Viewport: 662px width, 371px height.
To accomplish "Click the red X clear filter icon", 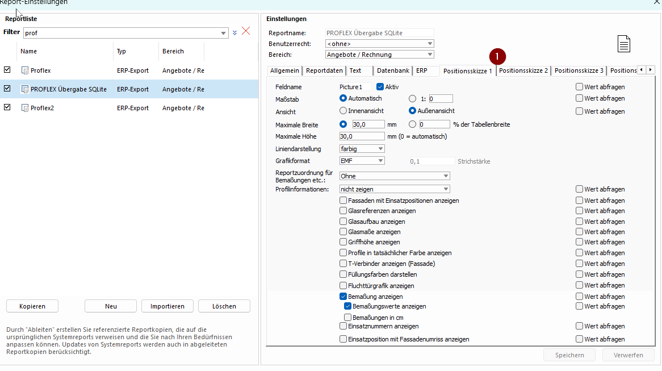I will [x=246, y=31].
